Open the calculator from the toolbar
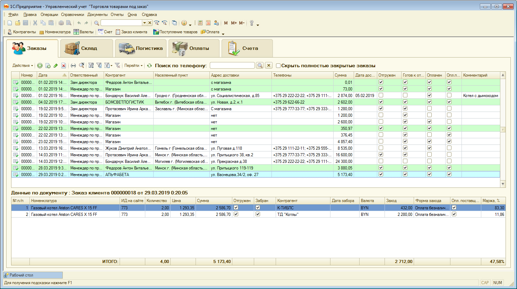The width and height of the screenshot is (517, 289). tap(200, 23)
